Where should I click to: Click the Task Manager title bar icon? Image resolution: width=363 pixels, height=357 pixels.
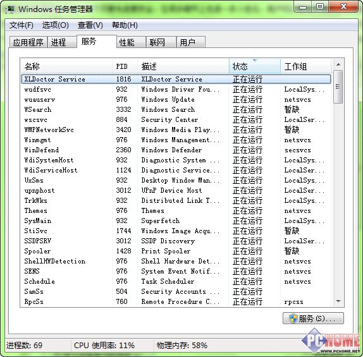coord(10,9)
